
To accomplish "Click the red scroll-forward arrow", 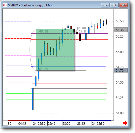I will [125, 123].
